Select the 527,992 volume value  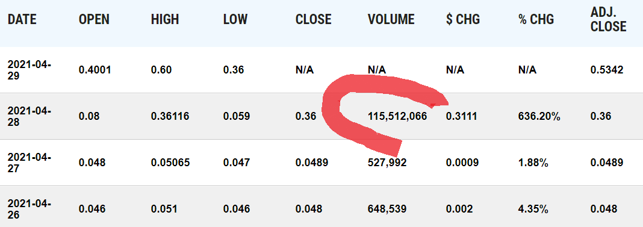tap(387, 163)
